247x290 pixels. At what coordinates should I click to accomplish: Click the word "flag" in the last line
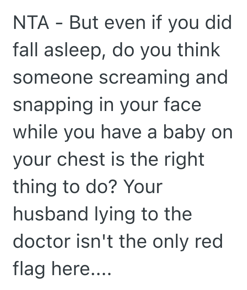point(29,269)
